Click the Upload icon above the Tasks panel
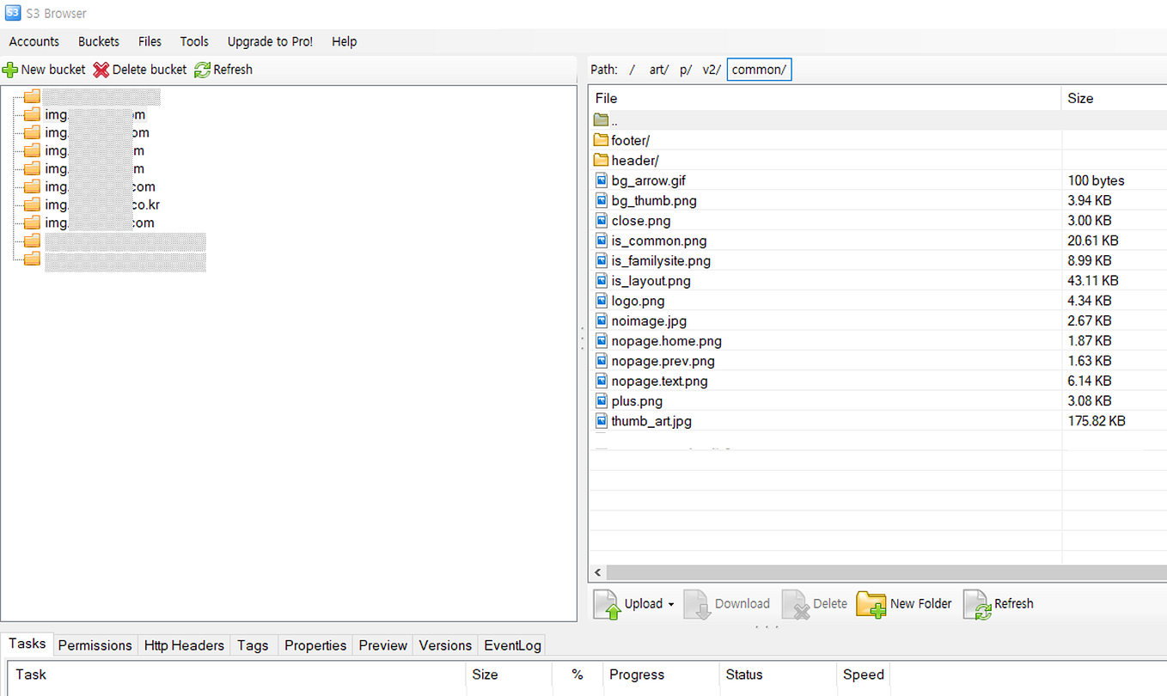 click(x=607, y=603)
